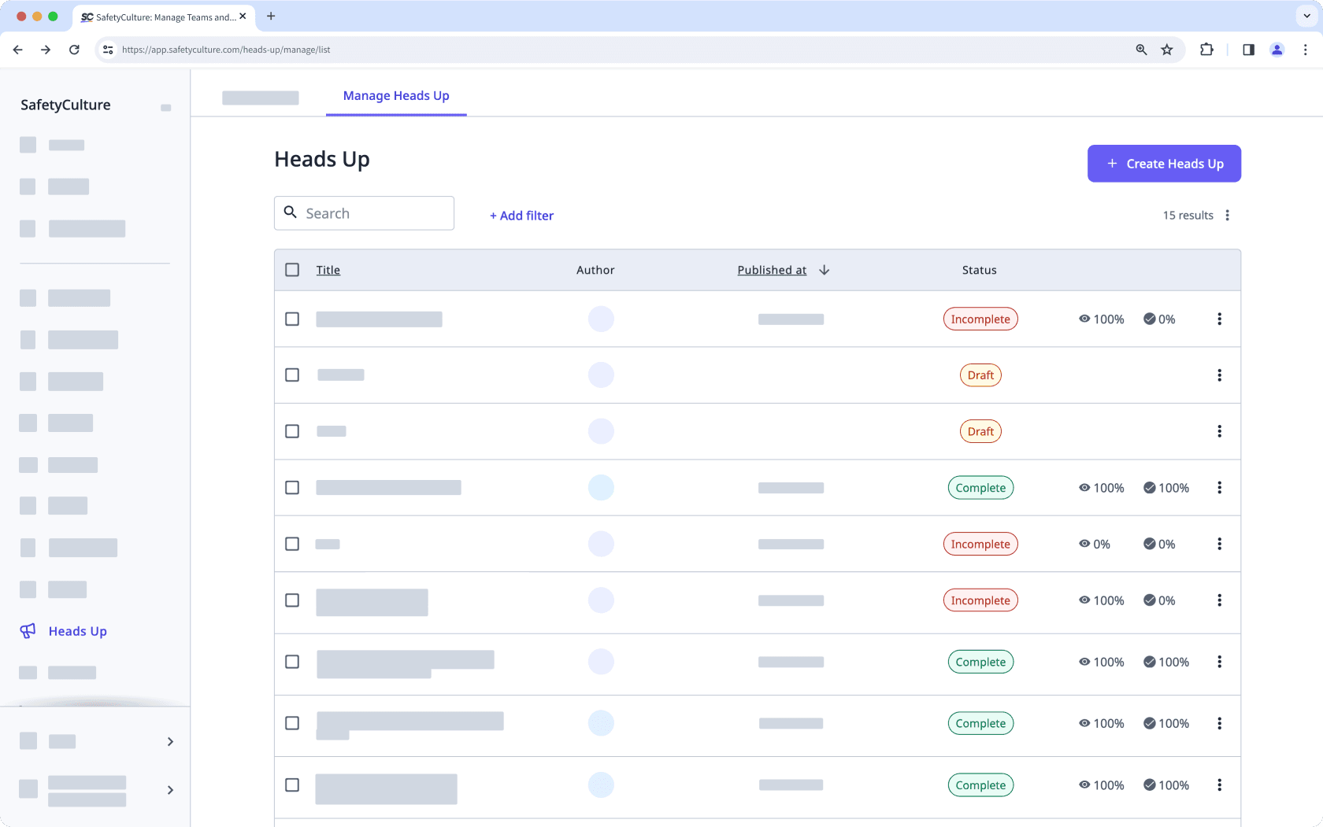Bookmark the page with the star icon

coord(1166,49)
